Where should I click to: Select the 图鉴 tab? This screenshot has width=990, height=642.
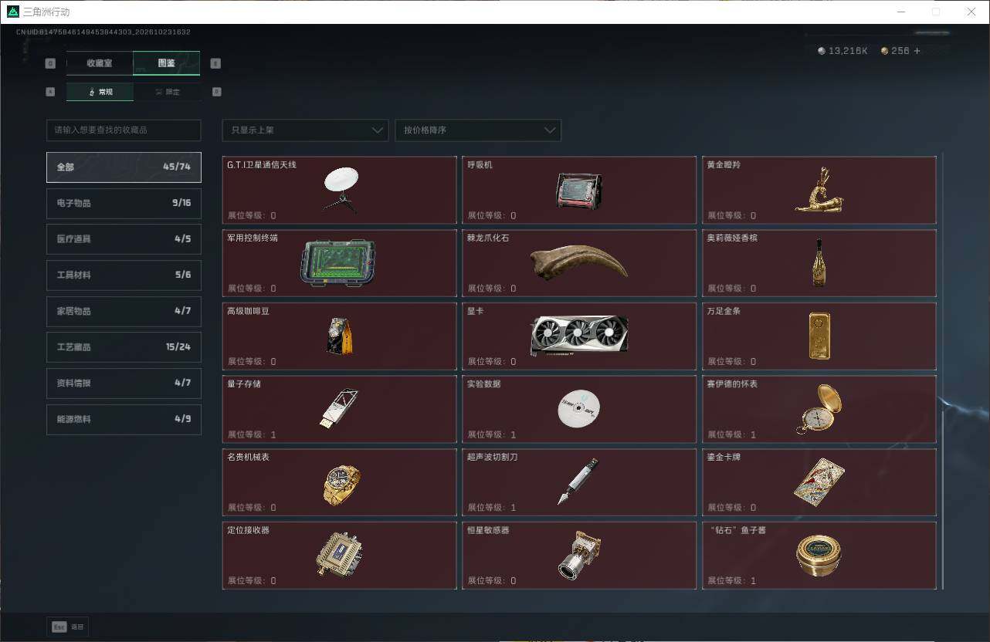pos(167,63)
